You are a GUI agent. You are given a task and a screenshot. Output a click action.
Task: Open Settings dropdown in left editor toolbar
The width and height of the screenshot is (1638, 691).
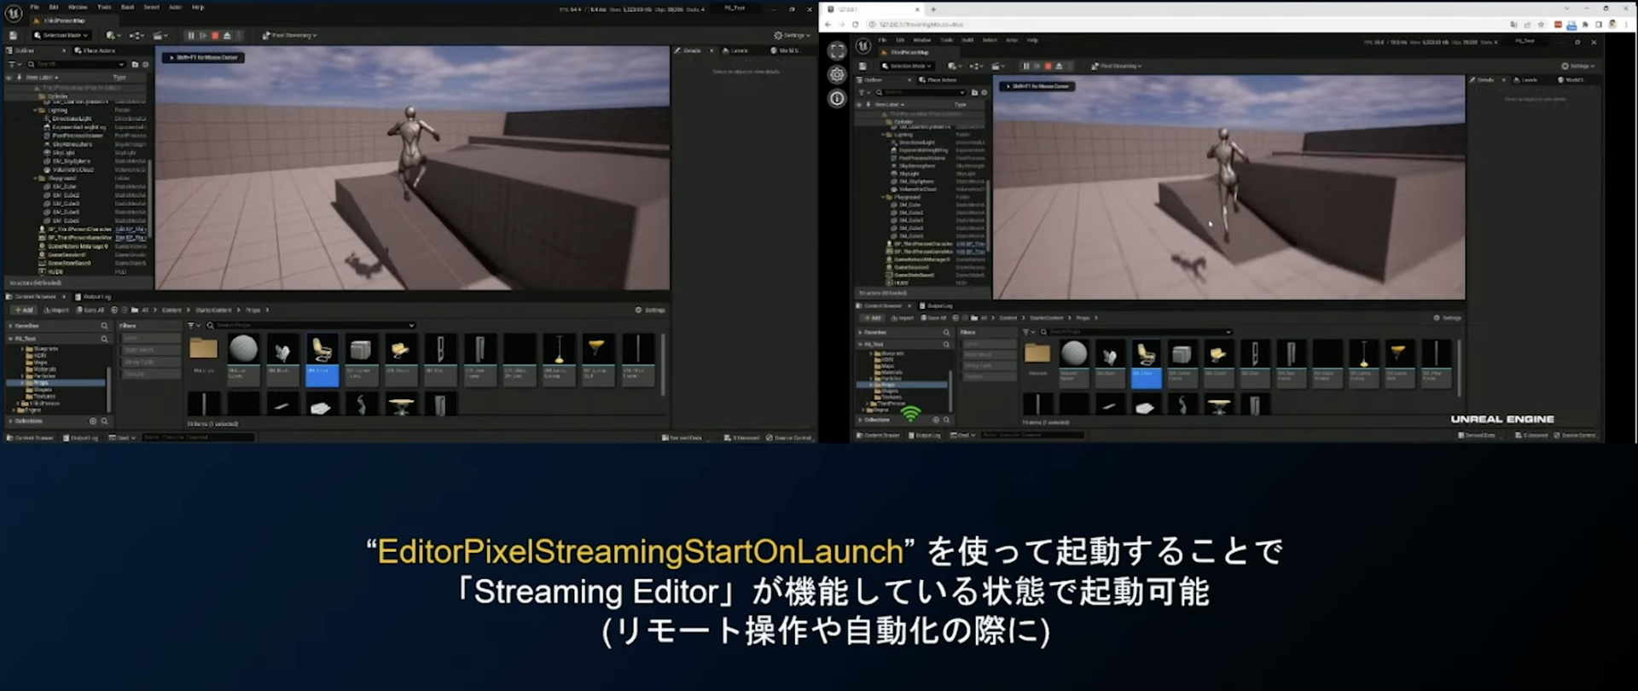click(792, 35)
